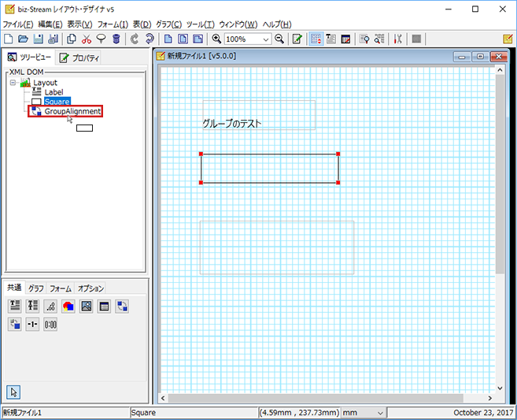This screenshot has width=517, height=420.
Task: Open the 表(D) menu
Action: (x=142, y=24)
